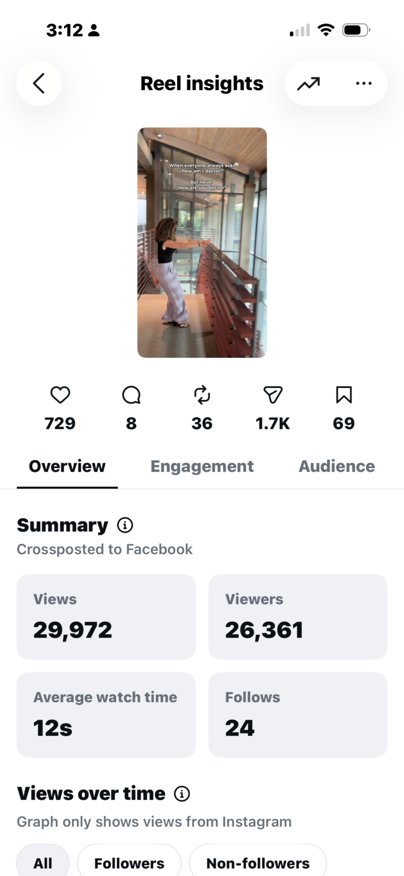Switch to the Engagement tab
Image resolution: width=404 pixels, height=876 pixels.
(x=202, y=466)
